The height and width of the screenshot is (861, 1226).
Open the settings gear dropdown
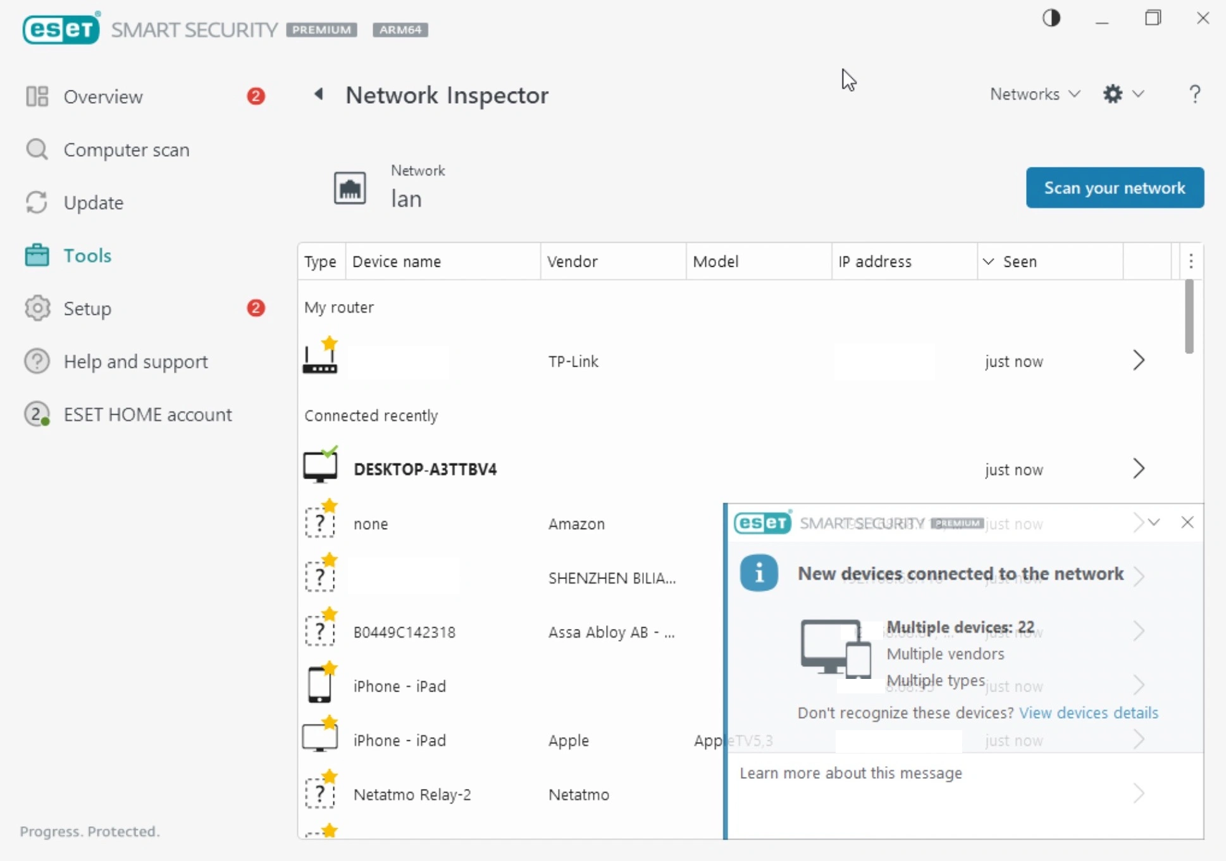pos(1124,94)
